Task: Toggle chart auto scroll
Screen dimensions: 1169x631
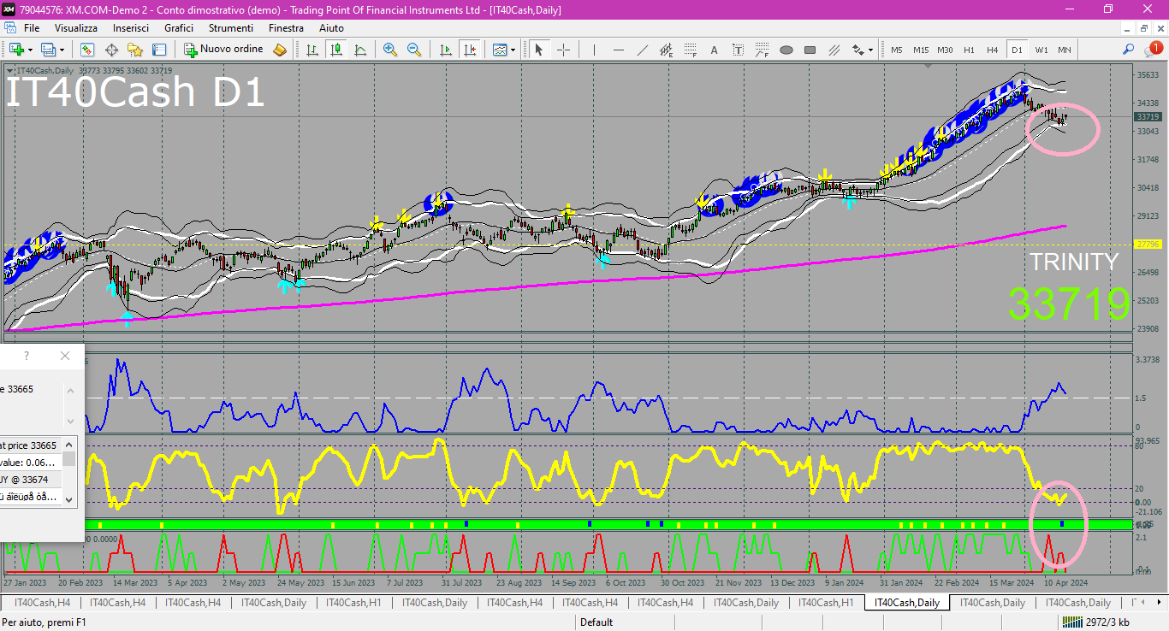Action: [x=445, y=50]
